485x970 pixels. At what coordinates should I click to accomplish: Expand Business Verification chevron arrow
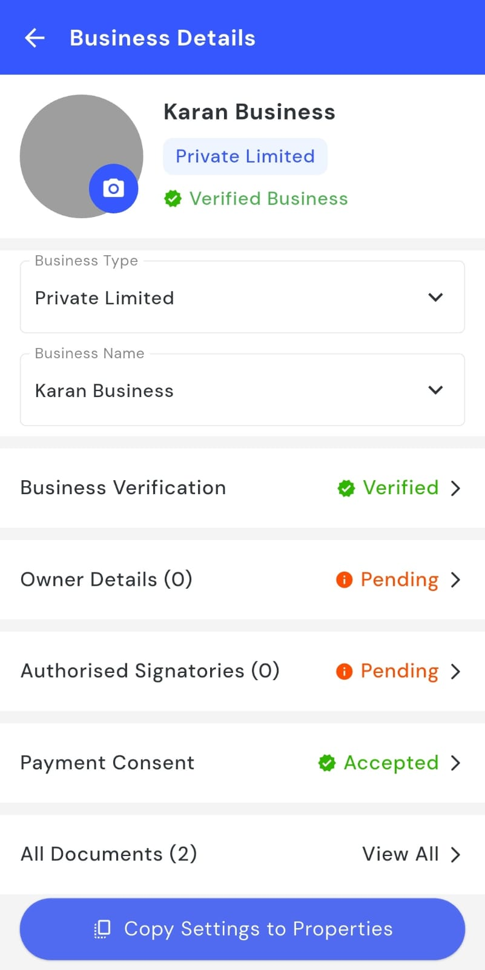tap(456, 488)
